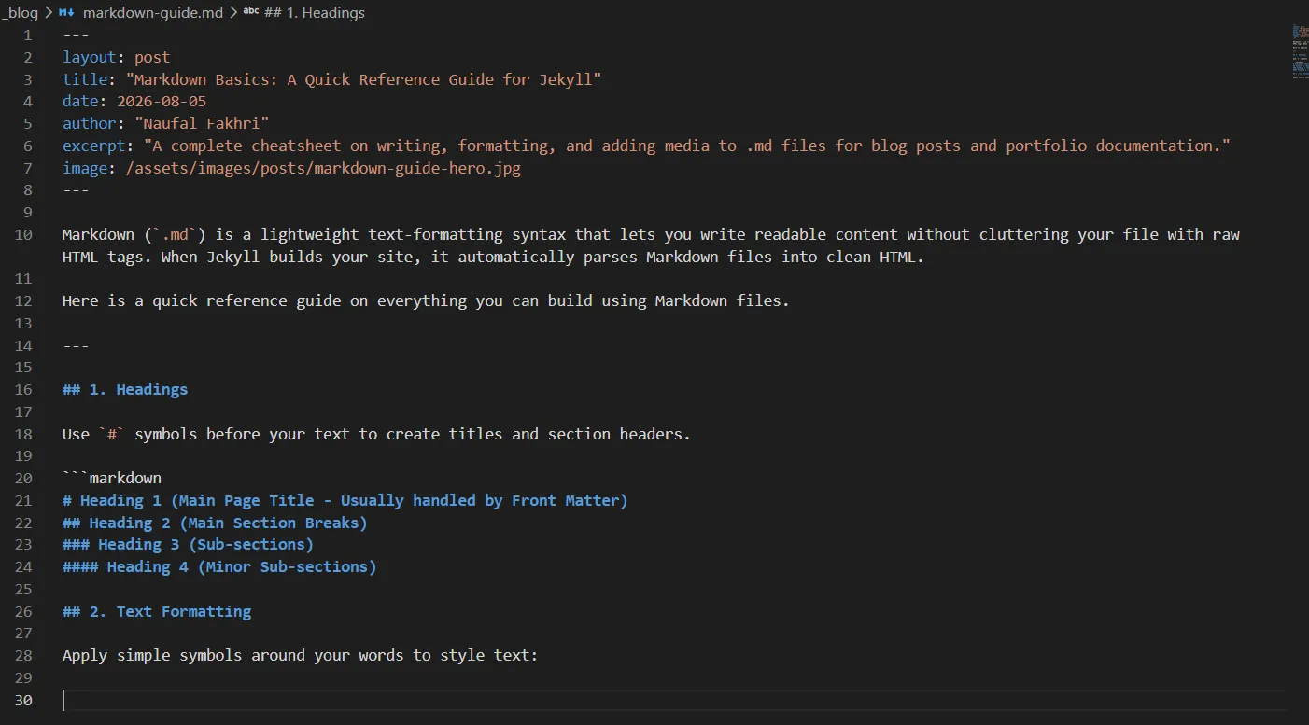Click the abc symbol icon in the breadcrumb

251,12
